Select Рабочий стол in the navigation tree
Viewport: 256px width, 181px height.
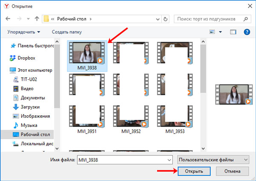point(32,134)
